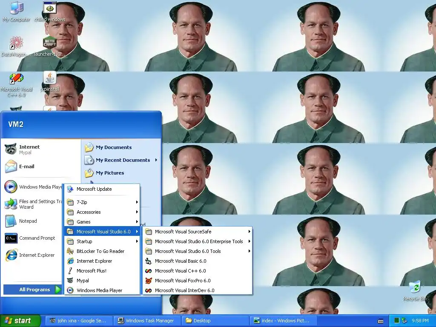Click the 9:58 PM clock
The width and height of the screenshot is (436, 327).
[420, 321]
